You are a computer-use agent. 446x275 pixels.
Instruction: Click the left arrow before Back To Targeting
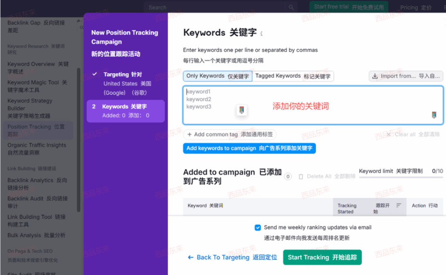(x=190, y=258)
